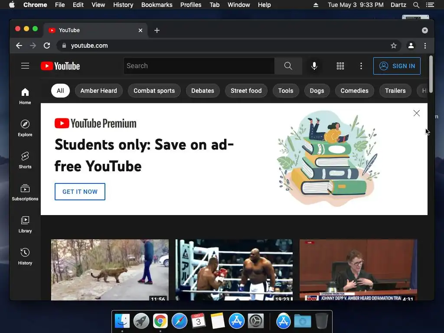The width and height of the screenshot is (444, 333).
Task: Open Notification Center list icon
Action: [x=430, y=5]
